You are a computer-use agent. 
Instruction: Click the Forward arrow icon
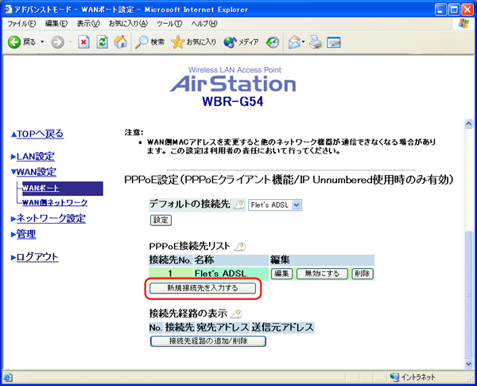click(57, 42)
